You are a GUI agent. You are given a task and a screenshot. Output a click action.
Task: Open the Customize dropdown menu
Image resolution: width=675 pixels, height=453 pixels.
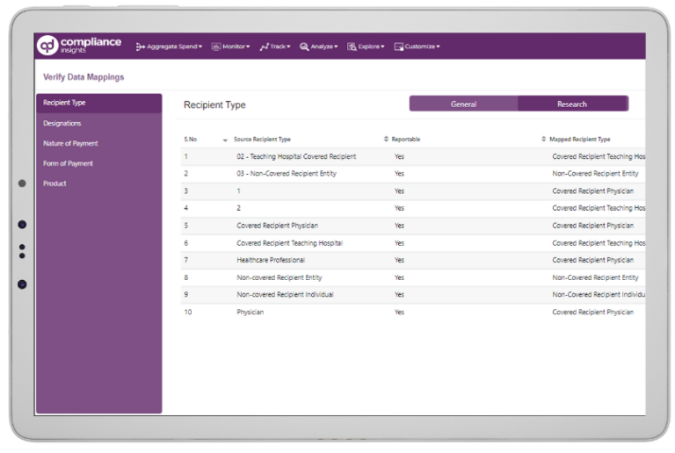[x=417, y=47]
